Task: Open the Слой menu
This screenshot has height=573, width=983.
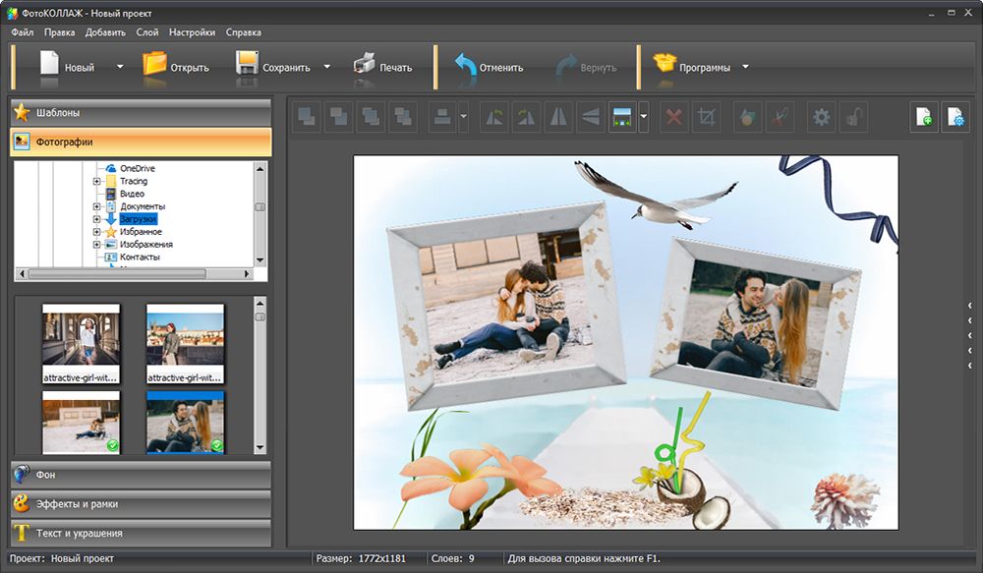Action: click(x=147, y=32)
